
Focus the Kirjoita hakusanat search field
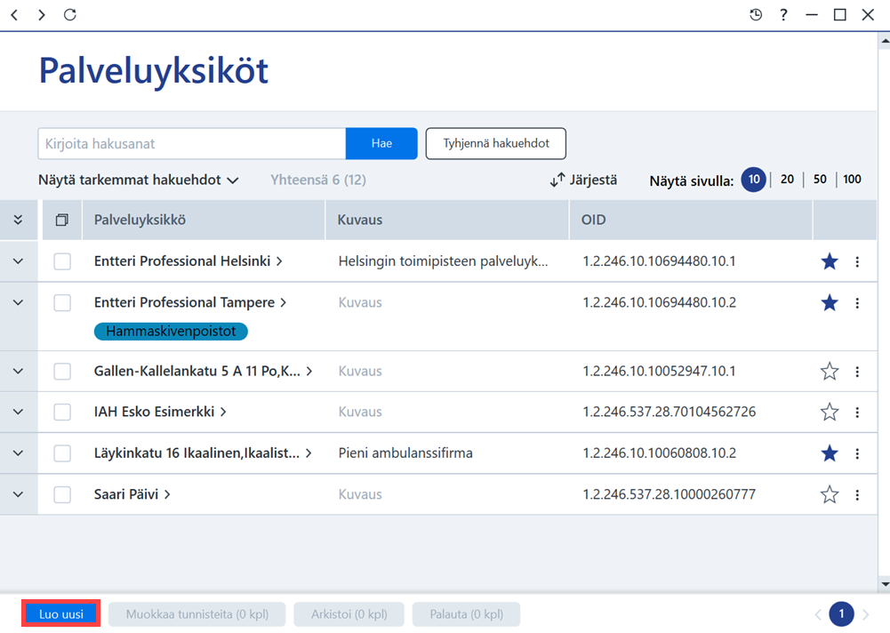point(192,144)
